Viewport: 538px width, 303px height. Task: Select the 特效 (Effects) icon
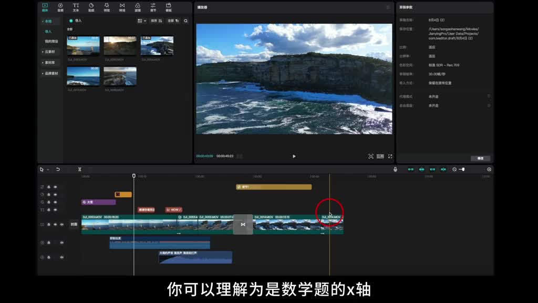pos(107,7)
